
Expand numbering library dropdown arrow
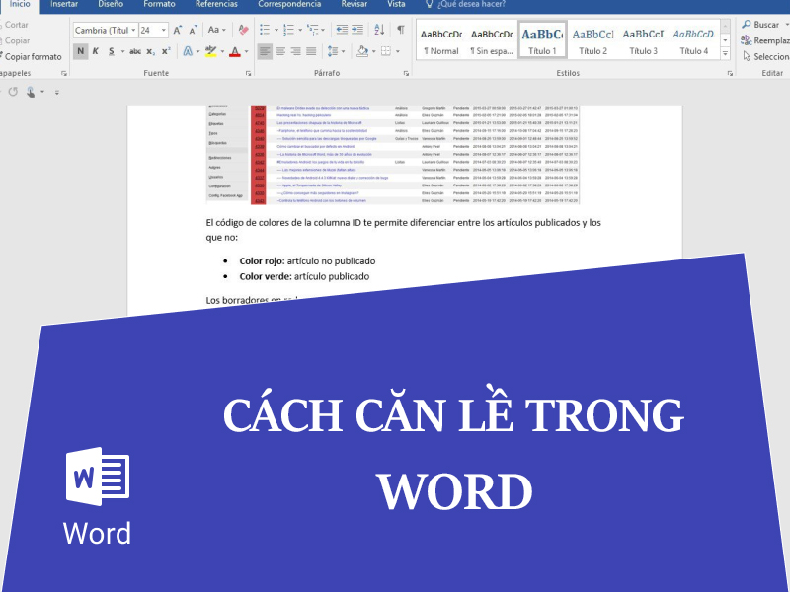[x=300, y=31]
